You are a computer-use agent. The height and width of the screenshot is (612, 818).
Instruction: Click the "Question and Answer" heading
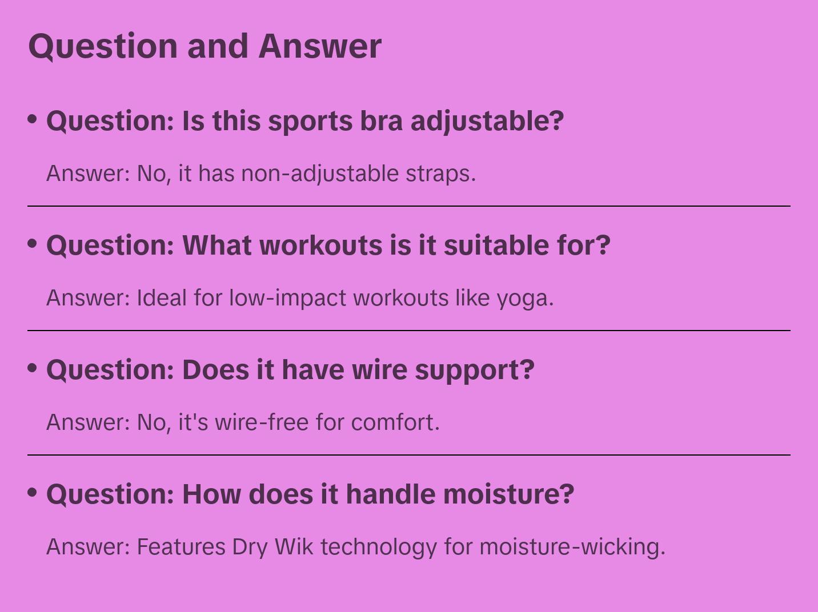pyautogui.click(x=204, y=46)
